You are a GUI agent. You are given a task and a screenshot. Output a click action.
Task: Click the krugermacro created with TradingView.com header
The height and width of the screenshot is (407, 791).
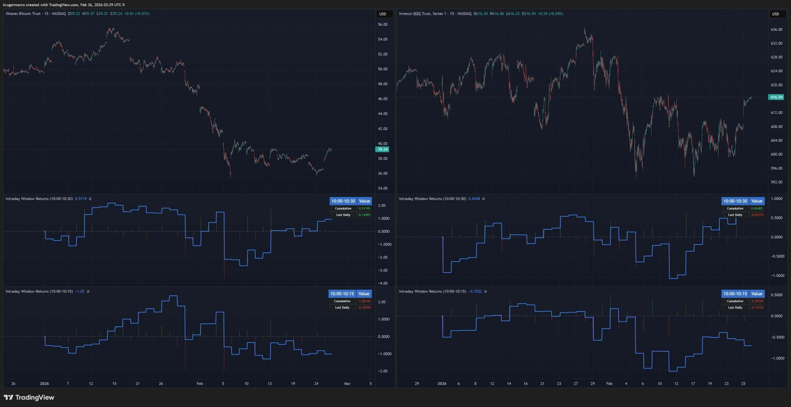tap(64, 5)
